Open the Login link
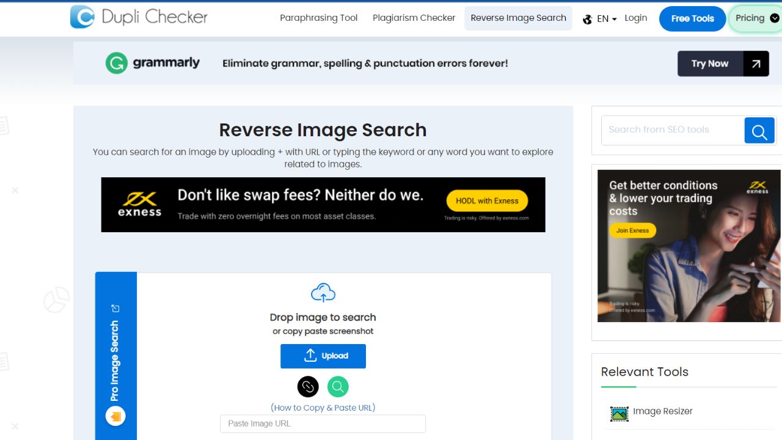Image resolution: width=782 pixels, height=440 pixels. coord(635,18)
